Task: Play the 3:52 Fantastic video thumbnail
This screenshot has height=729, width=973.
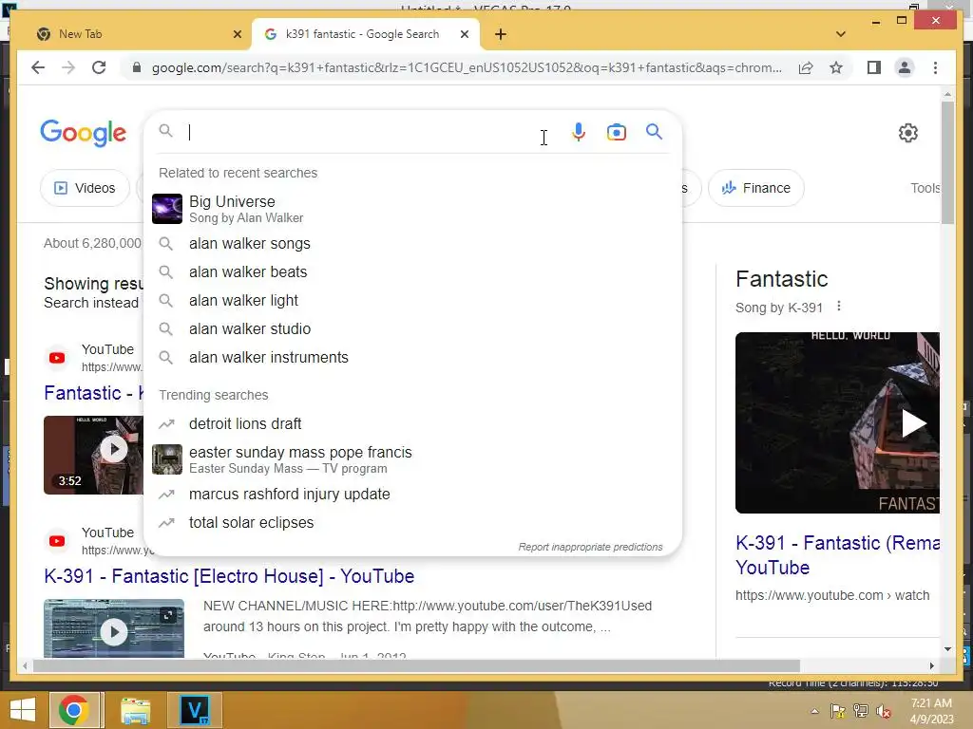Action: [93, 455]
